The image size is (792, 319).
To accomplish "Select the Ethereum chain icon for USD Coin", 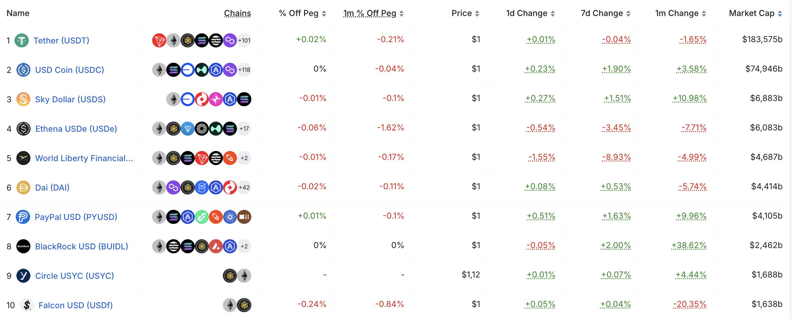I will click(159, 70).
